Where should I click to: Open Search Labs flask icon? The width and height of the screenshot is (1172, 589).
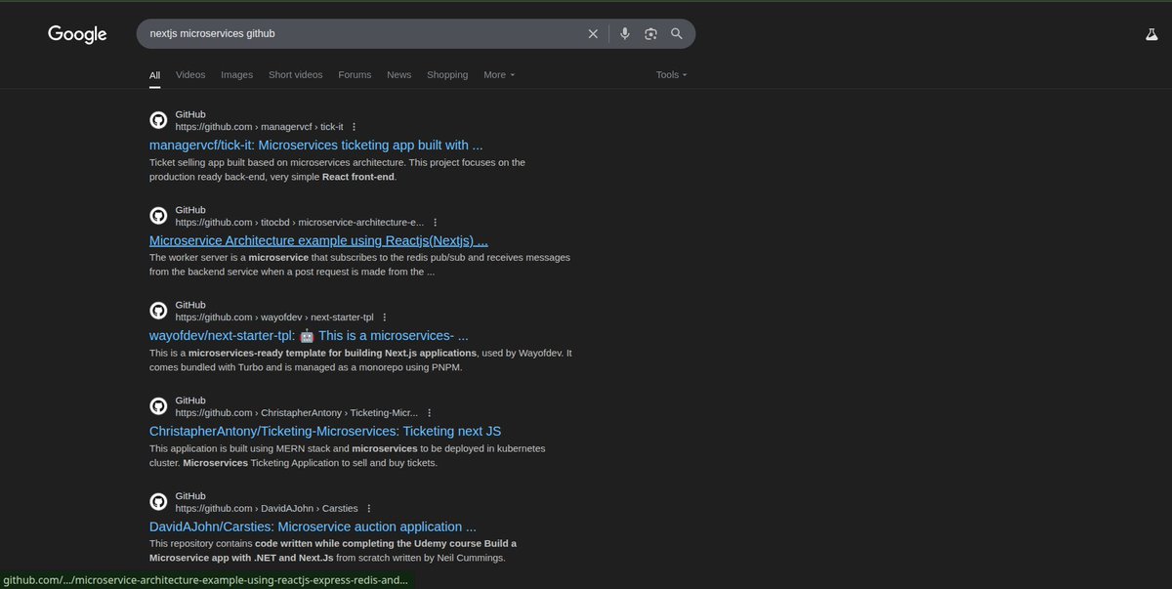(1151, 34)
